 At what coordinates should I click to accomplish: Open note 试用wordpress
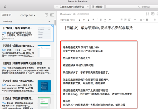(x=27, y=51)
